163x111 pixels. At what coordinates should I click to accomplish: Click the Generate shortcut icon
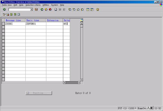coord(92,9)
